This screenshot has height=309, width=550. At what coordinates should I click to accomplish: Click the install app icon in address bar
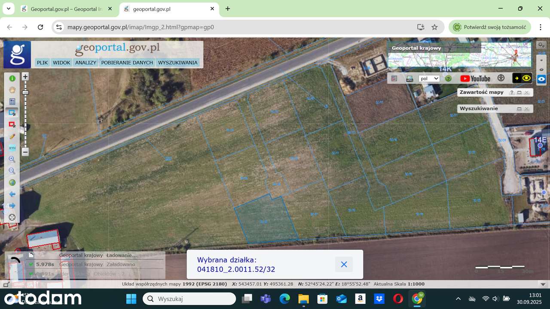click(421, 27)
